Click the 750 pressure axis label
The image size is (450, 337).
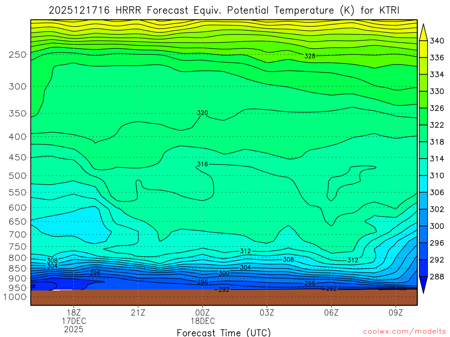coord(18,247)
